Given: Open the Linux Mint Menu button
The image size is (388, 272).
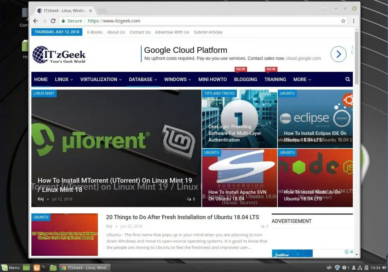Looking at the screenshot, I should 11,267.
